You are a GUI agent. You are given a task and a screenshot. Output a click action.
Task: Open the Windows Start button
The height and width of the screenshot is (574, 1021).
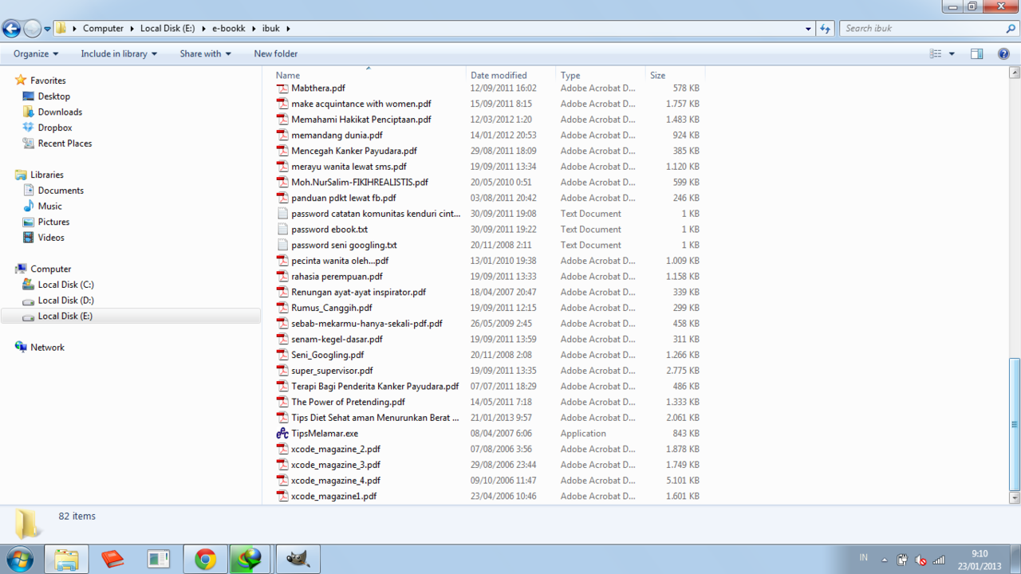(18, 559)
